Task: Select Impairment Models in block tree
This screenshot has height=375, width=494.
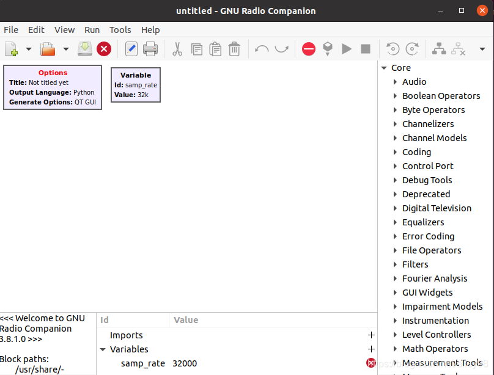Action: coord(442,307)
